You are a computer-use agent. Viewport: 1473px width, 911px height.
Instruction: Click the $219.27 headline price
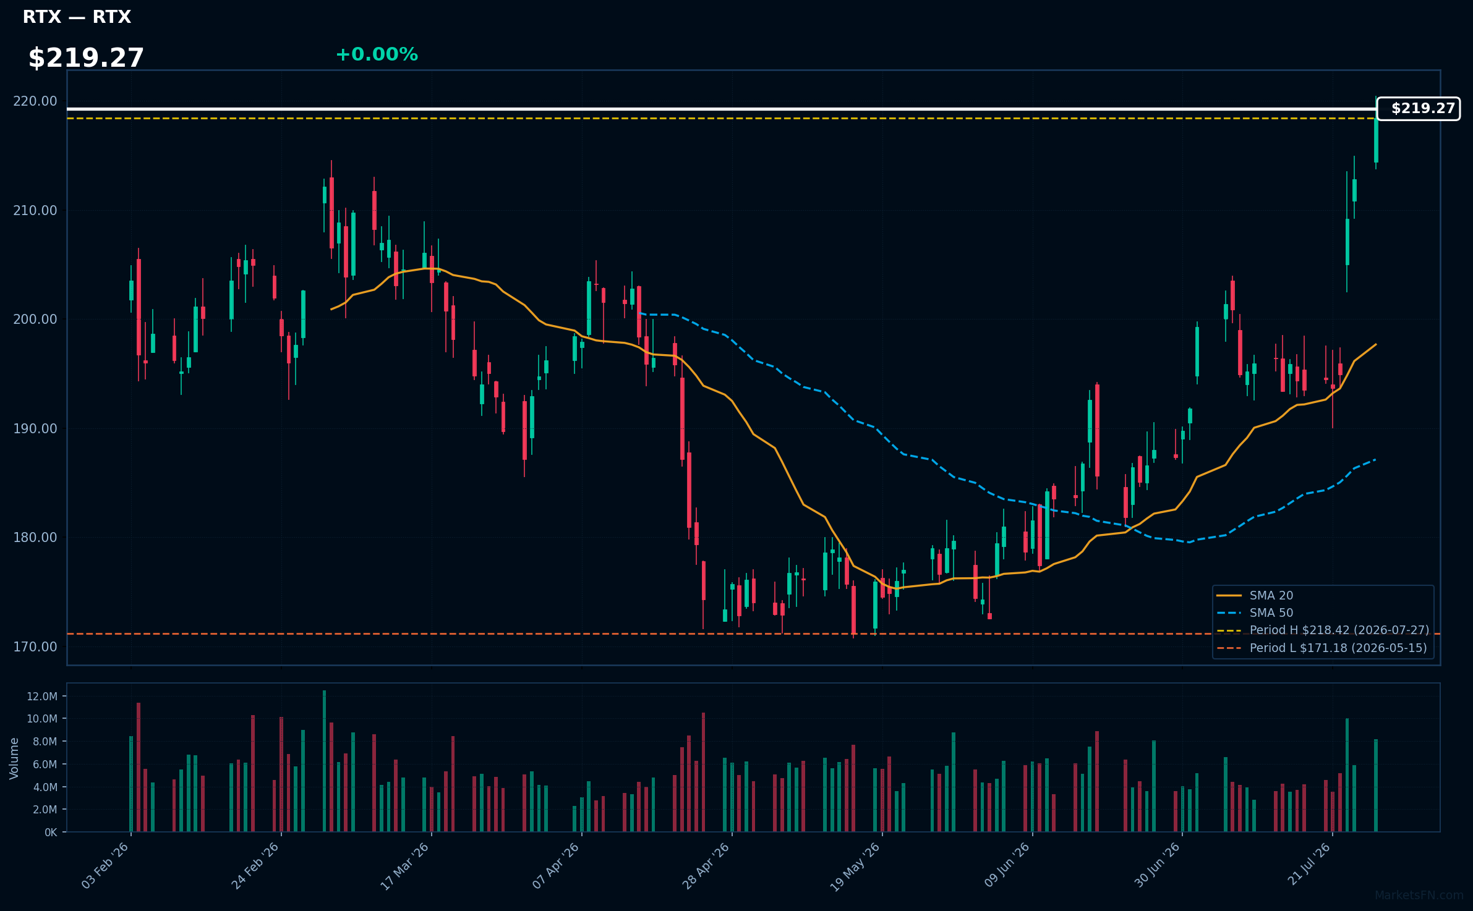pos(86,58)
